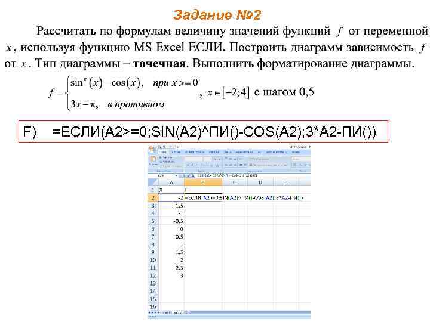
Task: Select row header 1
Action: (x=153, y=190)
